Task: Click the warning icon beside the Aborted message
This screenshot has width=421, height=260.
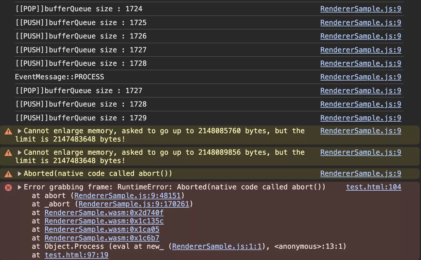Action: pos(8,174)
